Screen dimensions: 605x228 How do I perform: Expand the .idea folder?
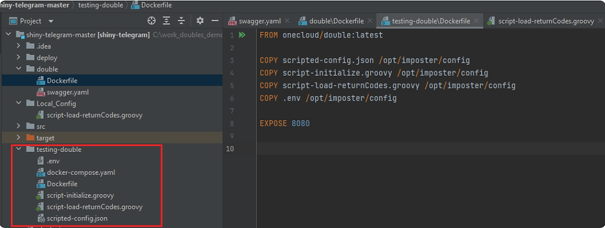pos(19,46)
